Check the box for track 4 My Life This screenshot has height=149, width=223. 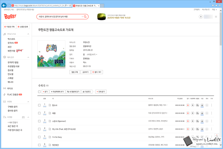[39, 129]
